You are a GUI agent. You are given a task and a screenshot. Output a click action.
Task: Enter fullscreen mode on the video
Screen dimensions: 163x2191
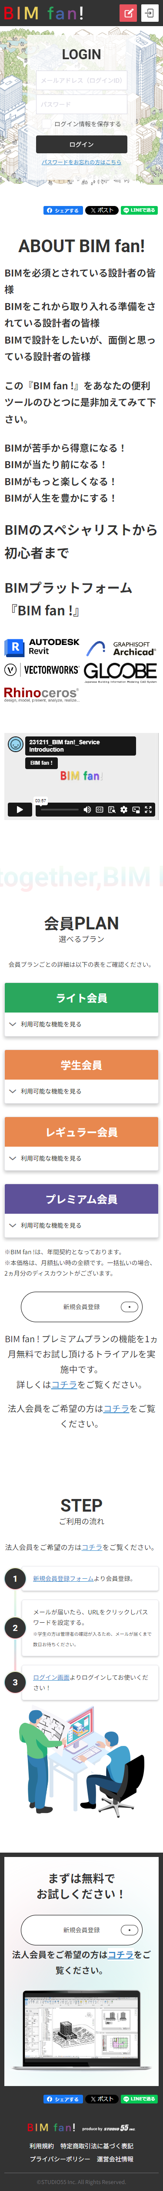coord(149,810)
